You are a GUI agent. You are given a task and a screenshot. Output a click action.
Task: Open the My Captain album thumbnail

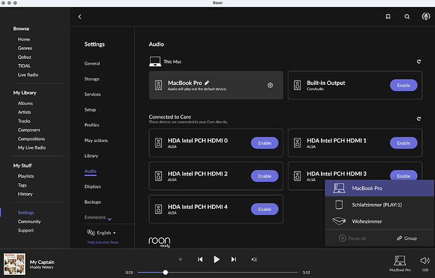[14, 264]
